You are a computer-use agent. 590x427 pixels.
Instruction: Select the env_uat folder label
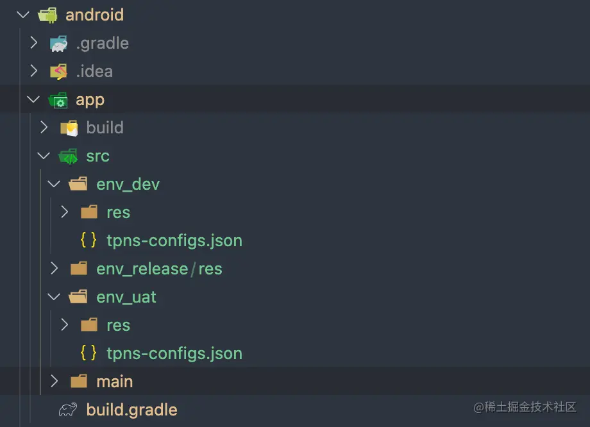point(126,297)
